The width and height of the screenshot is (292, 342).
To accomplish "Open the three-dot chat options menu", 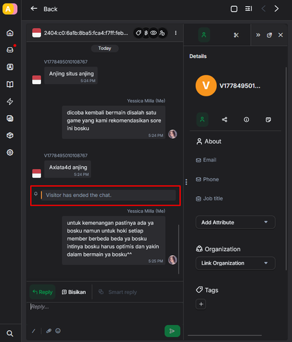I will (x=175, y=33).
